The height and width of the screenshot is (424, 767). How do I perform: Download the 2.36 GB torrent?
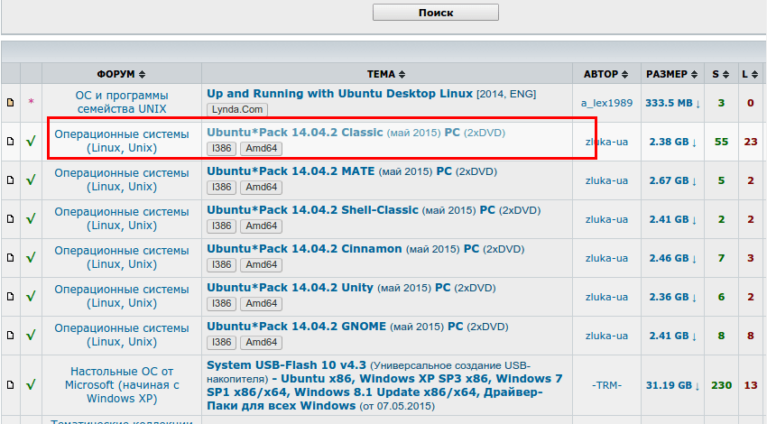tap(672, 297)
